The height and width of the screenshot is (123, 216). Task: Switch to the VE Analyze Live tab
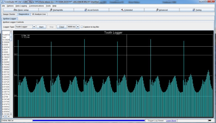[39, 14]
